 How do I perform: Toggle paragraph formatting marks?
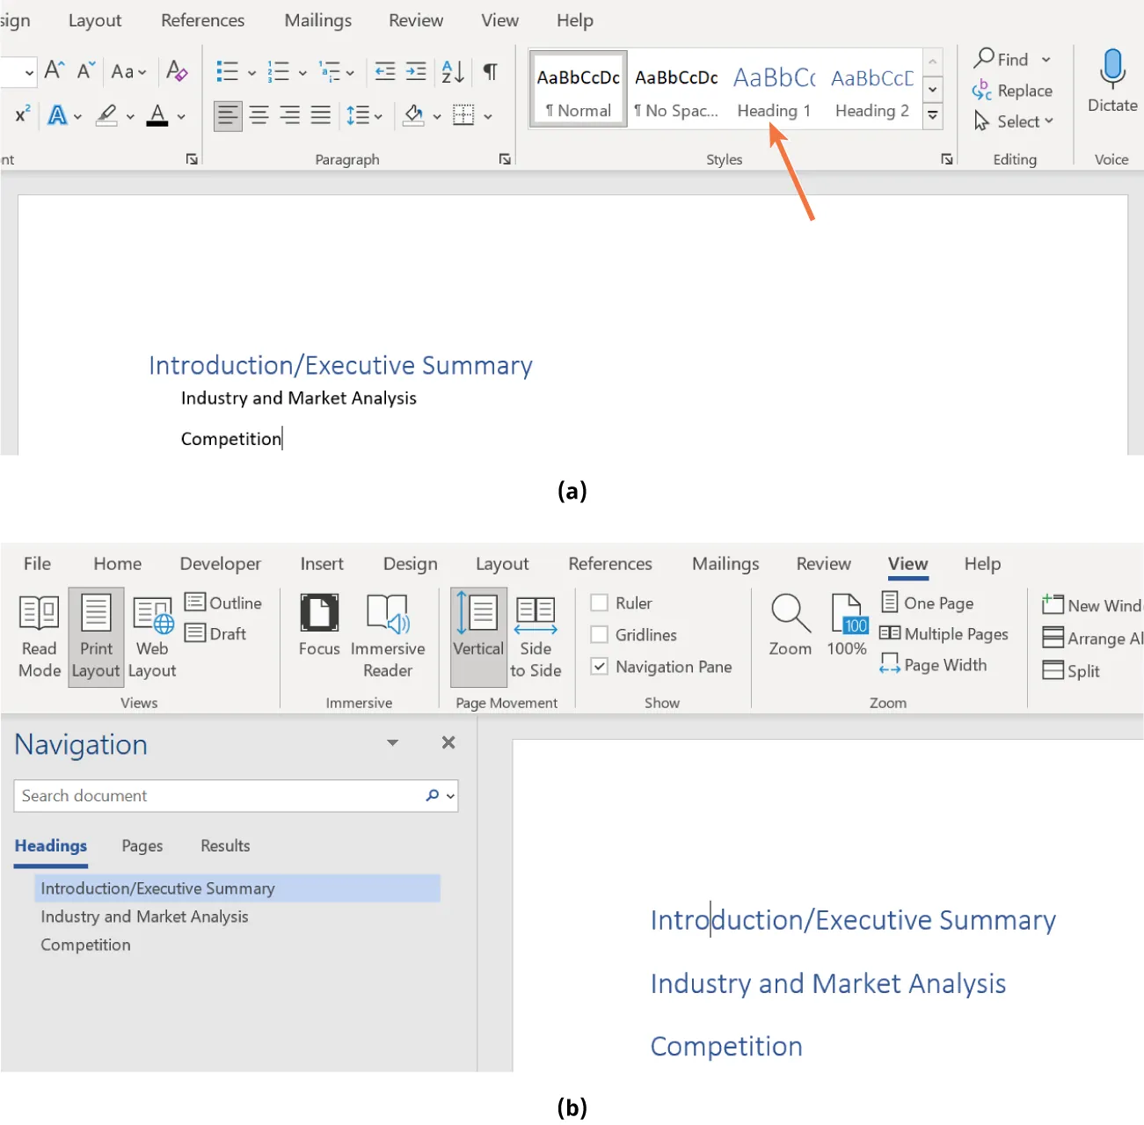[490, 71]
